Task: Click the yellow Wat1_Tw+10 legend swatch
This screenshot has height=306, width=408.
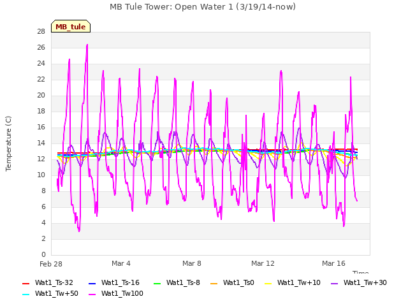Action: click(x=268, y=283)
